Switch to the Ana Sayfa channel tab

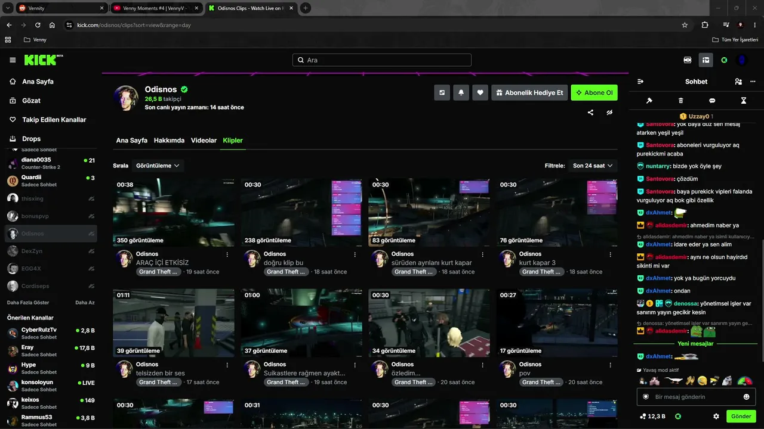click(132, 141)
